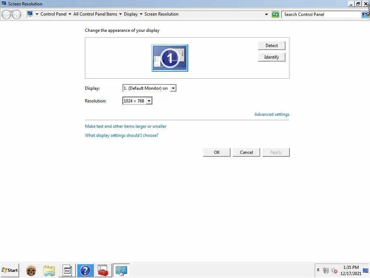370x278 pixels.
Task: Click the Screen Resolution title bar icon
Action: 4,4
